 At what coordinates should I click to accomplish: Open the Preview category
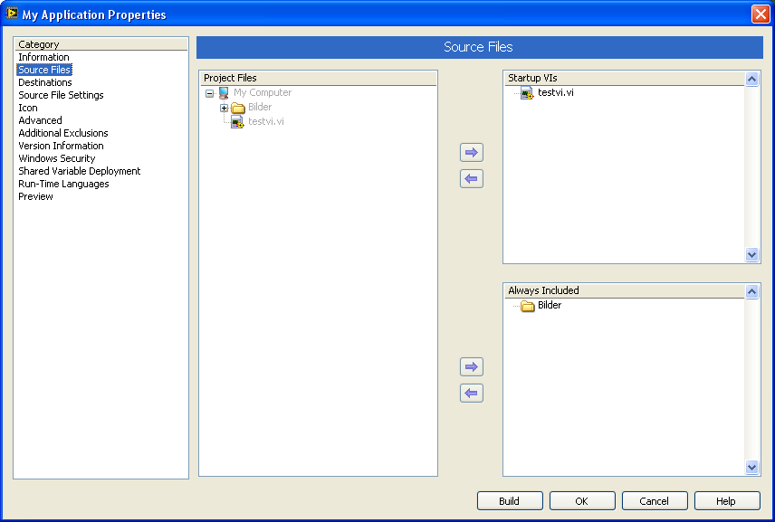click(35, 196)
